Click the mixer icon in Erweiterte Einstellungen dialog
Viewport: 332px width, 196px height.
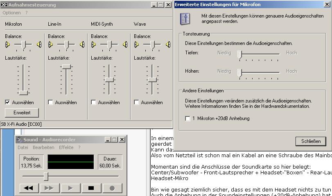[185, 19]
